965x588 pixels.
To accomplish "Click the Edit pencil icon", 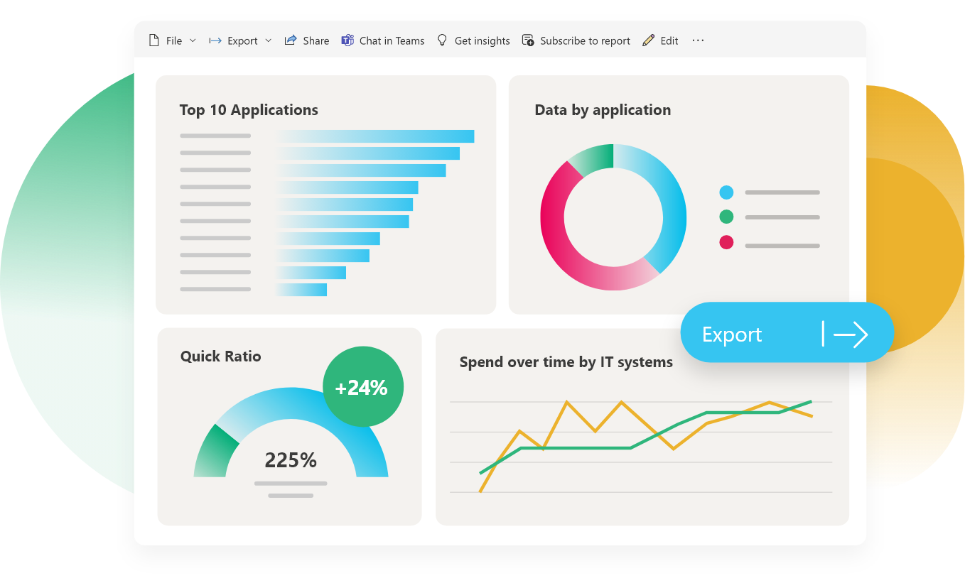I will 648,40.
